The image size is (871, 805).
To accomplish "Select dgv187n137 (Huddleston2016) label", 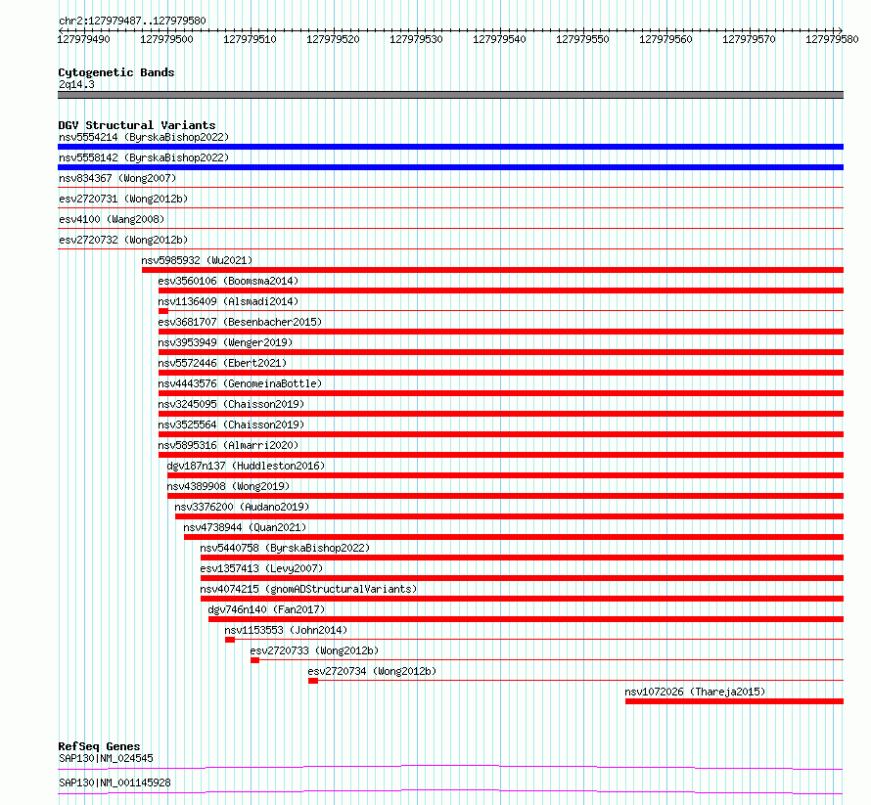I will [x=246, y=466].
